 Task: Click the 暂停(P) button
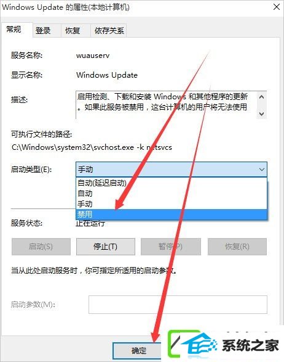[x=171, y=247]
